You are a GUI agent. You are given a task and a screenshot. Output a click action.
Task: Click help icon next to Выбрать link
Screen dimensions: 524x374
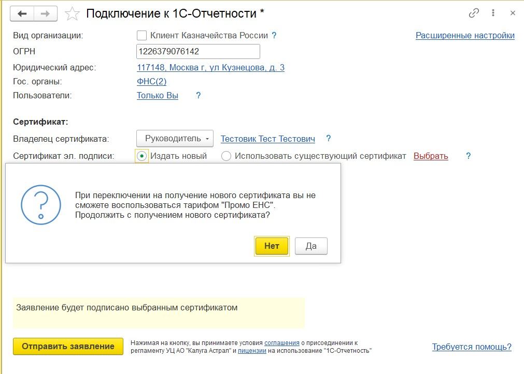tap(469, 156)
